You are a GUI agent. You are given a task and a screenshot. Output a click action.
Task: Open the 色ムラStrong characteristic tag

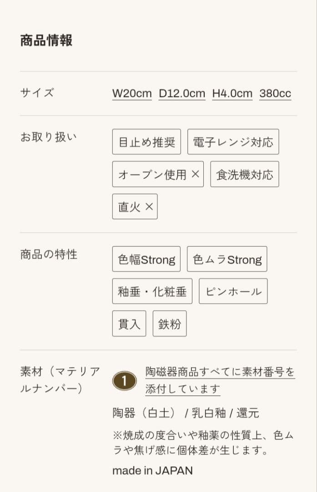coord(227,259)
